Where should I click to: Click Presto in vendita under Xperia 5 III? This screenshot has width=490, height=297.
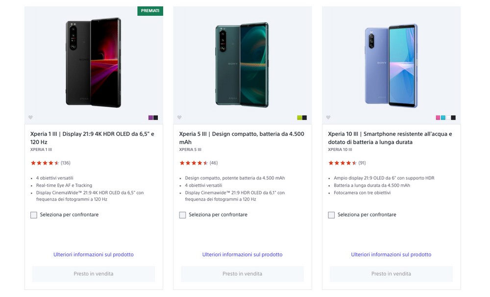[242, 274]
